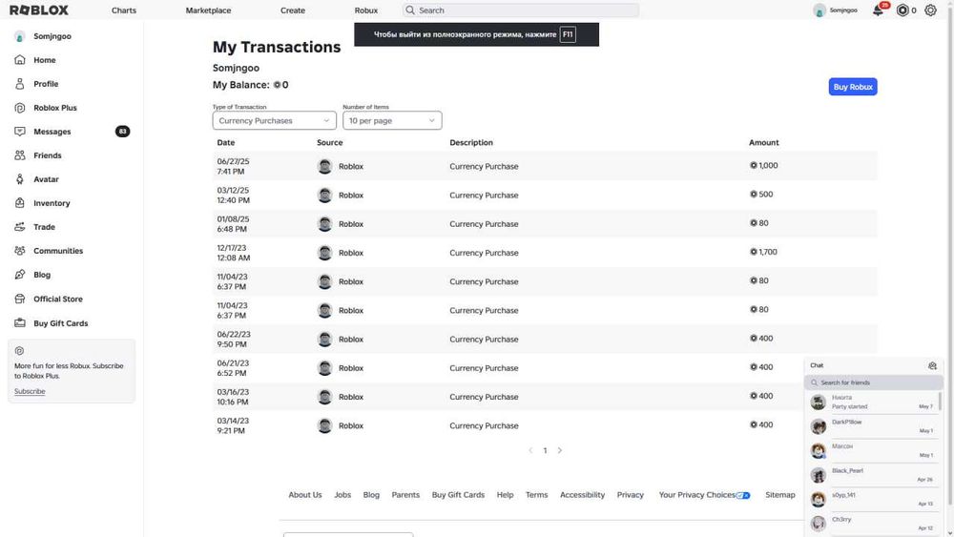Open the notifications bell icon

click(878, 10)
